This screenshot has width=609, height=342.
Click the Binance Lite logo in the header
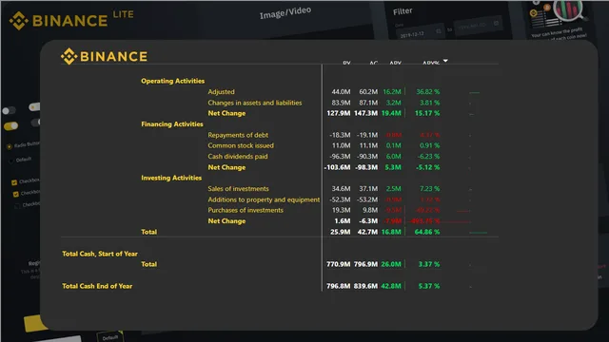71,20
